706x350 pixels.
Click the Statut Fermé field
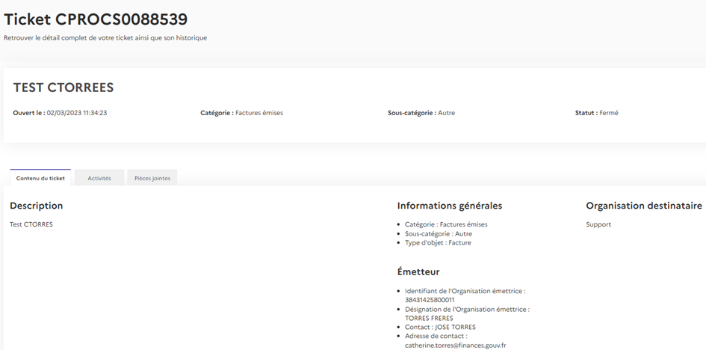[596, 113]
